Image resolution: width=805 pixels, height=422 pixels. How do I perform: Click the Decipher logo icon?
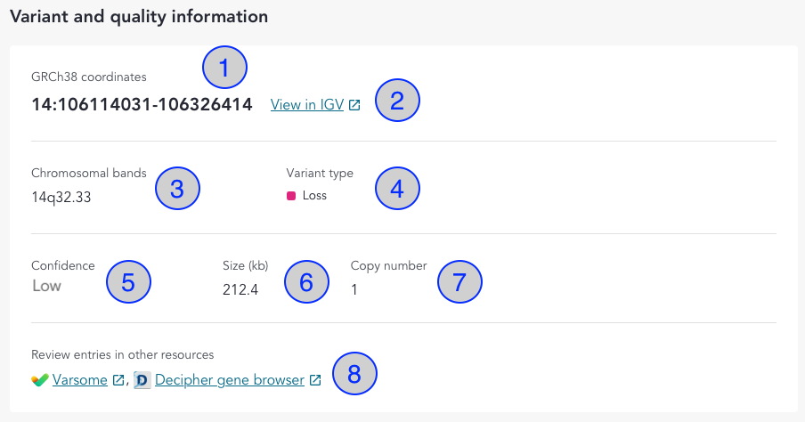pos(142,380)
